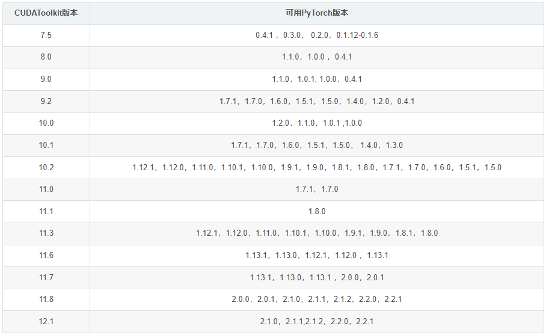Click the CUDA 8.0 row label

(x=46, y=57)
